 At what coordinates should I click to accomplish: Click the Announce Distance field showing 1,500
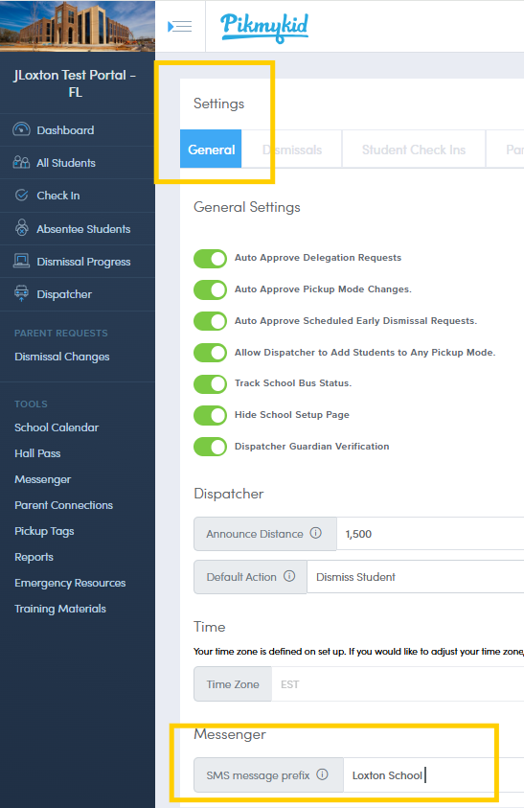click(430, 534)
